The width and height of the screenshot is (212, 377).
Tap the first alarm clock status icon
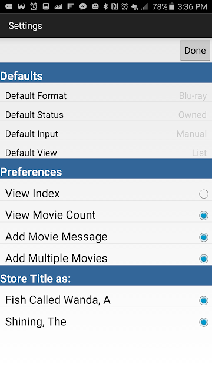point(34,6)
